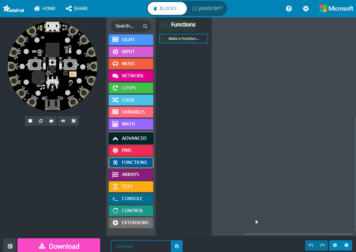Zoom out of the blocks workspace
Viewport: 356px width, 252px height.
tap(346, 245)
